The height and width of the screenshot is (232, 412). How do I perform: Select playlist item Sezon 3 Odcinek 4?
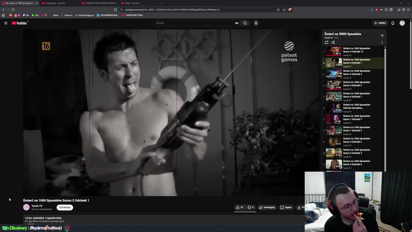pos(353,74)
